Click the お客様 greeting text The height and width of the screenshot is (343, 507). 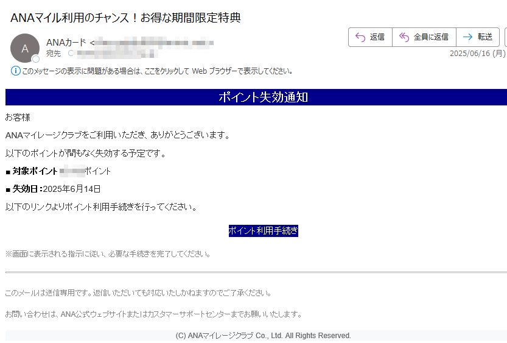(x=18, y=118)
